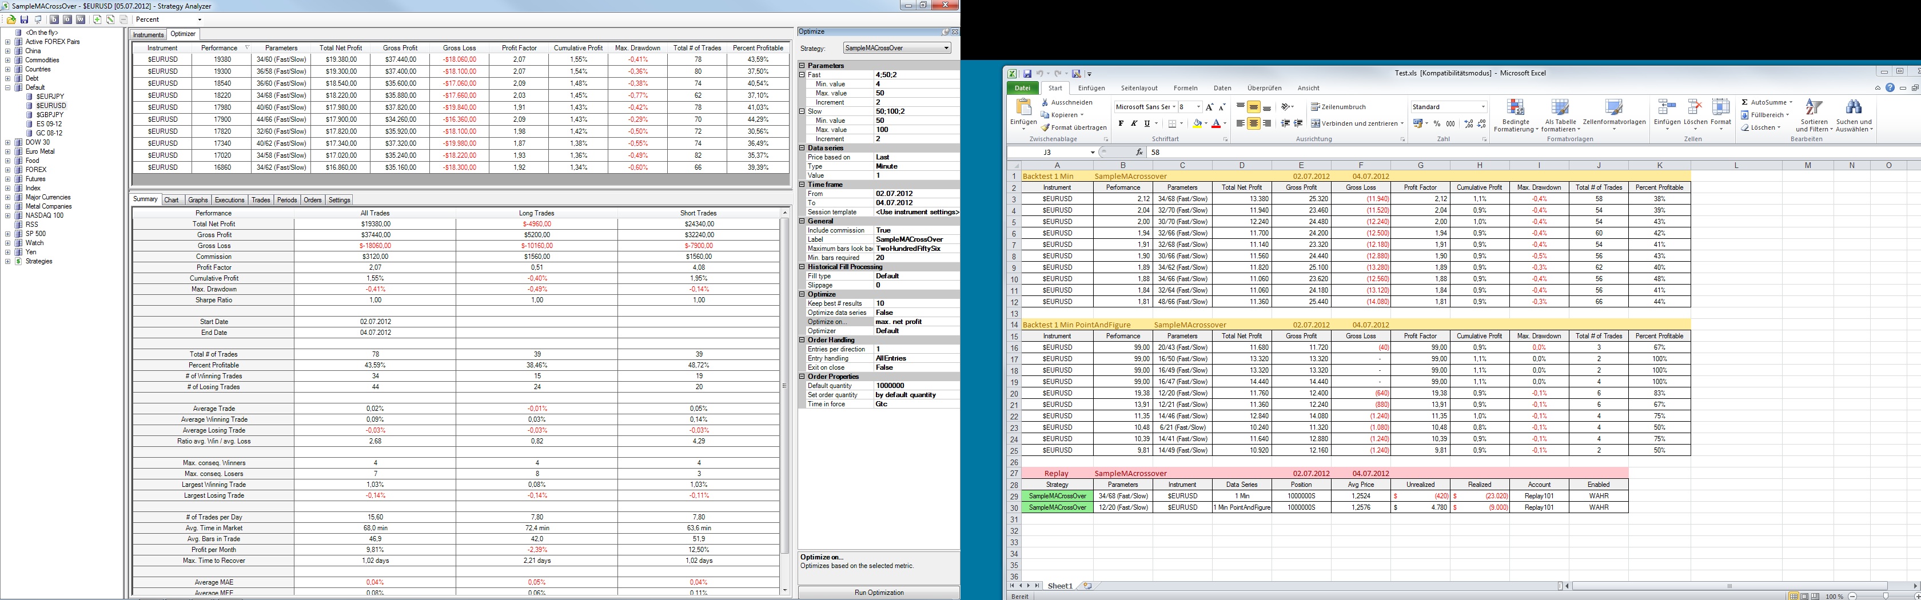This screenshot has width=1921, height=600.
Task: Open the Formeln ribbon tab in Excel
Action: 1185,88
